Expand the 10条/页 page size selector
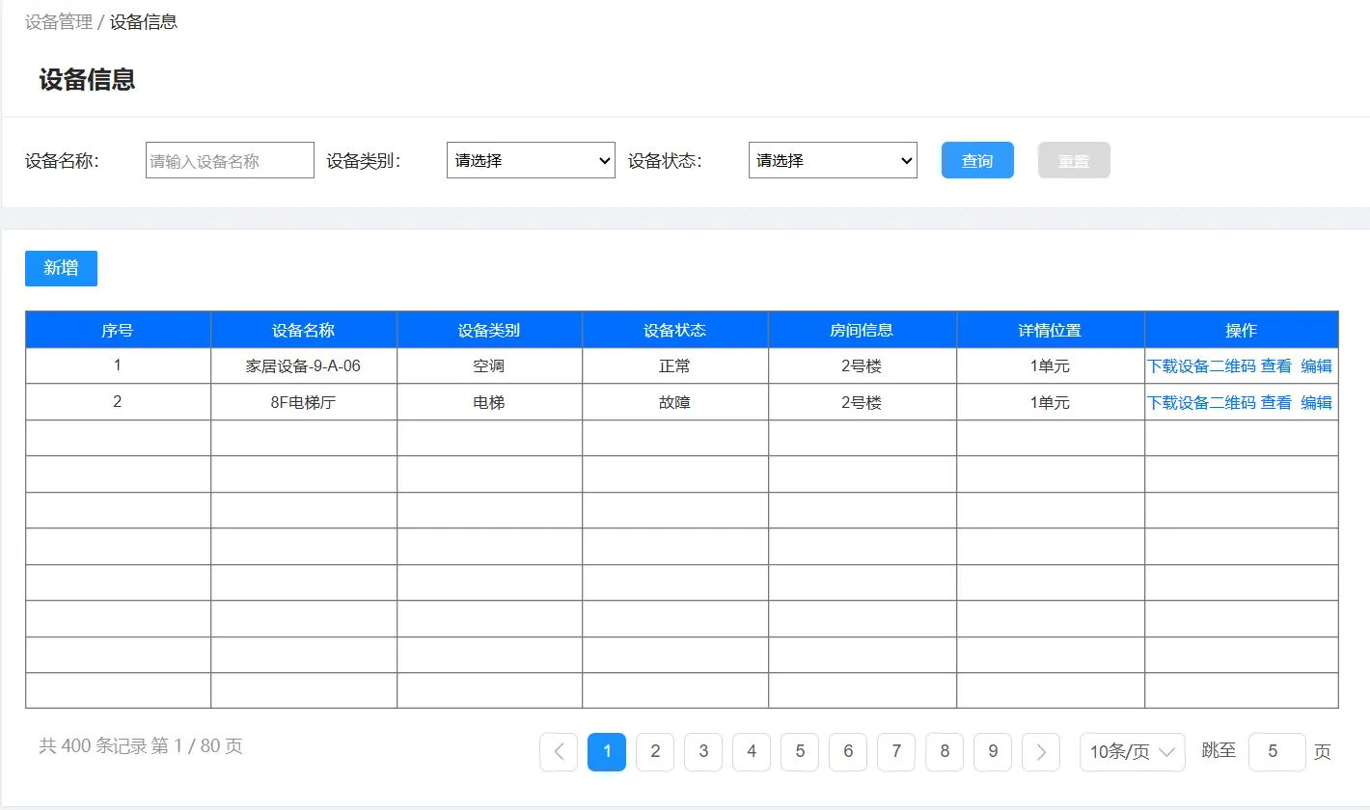 (1132, 752)
